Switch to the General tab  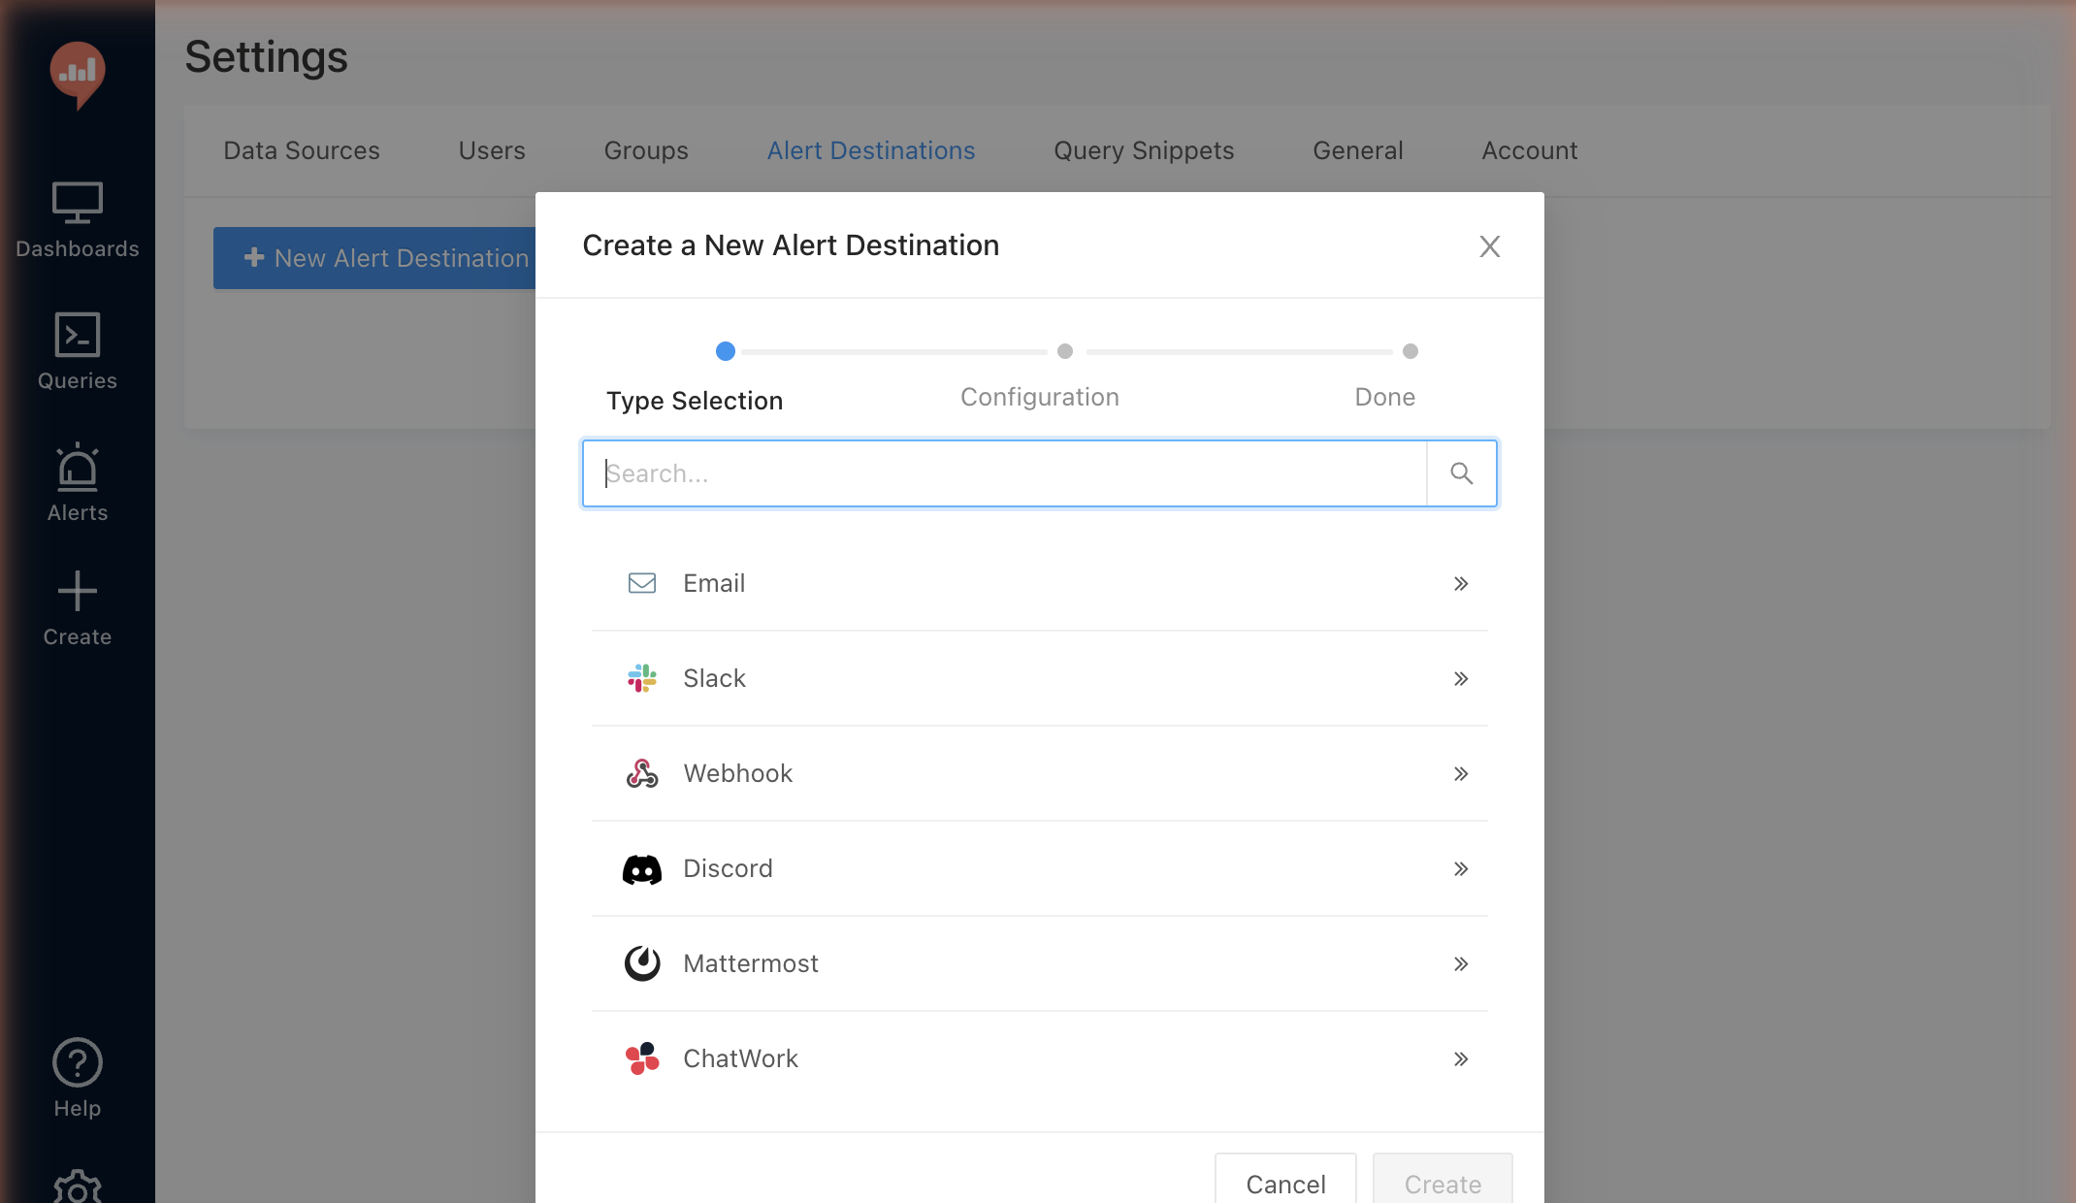(1358, 150)
